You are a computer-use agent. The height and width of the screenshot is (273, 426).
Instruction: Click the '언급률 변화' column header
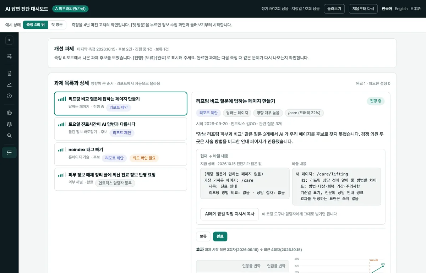(x=276, y=266)
